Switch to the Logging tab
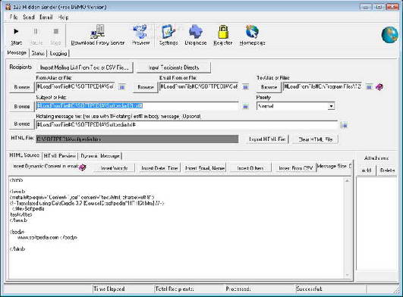Image resolution: width=403 pixels, height=297 pixels. [x=58, y=53]
